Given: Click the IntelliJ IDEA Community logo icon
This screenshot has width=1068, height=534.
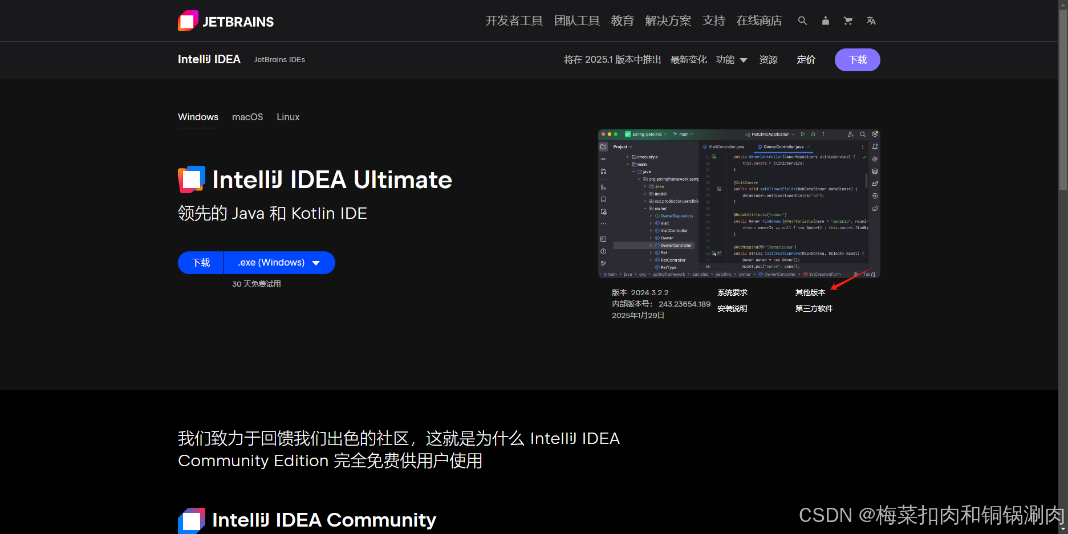Looking at the screenshot, I should pyautogui.click(x=192, y=520).
